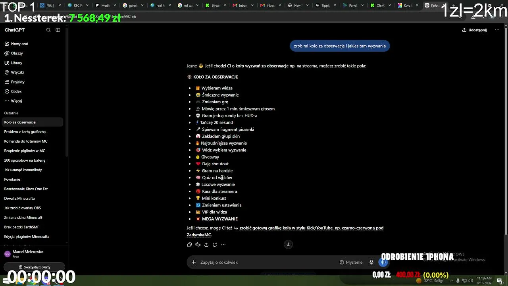Collapse the ChatGPT sidebar panel icon
Screen dimensions: 508x286
(58, 30)
